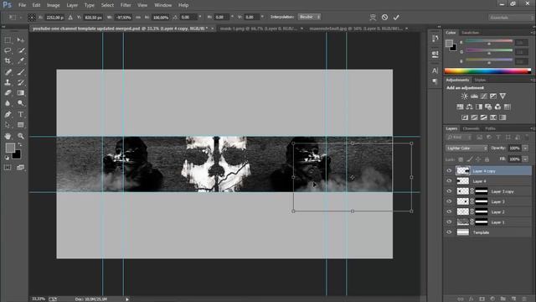Select the Lasso tool

click(8, 50)
